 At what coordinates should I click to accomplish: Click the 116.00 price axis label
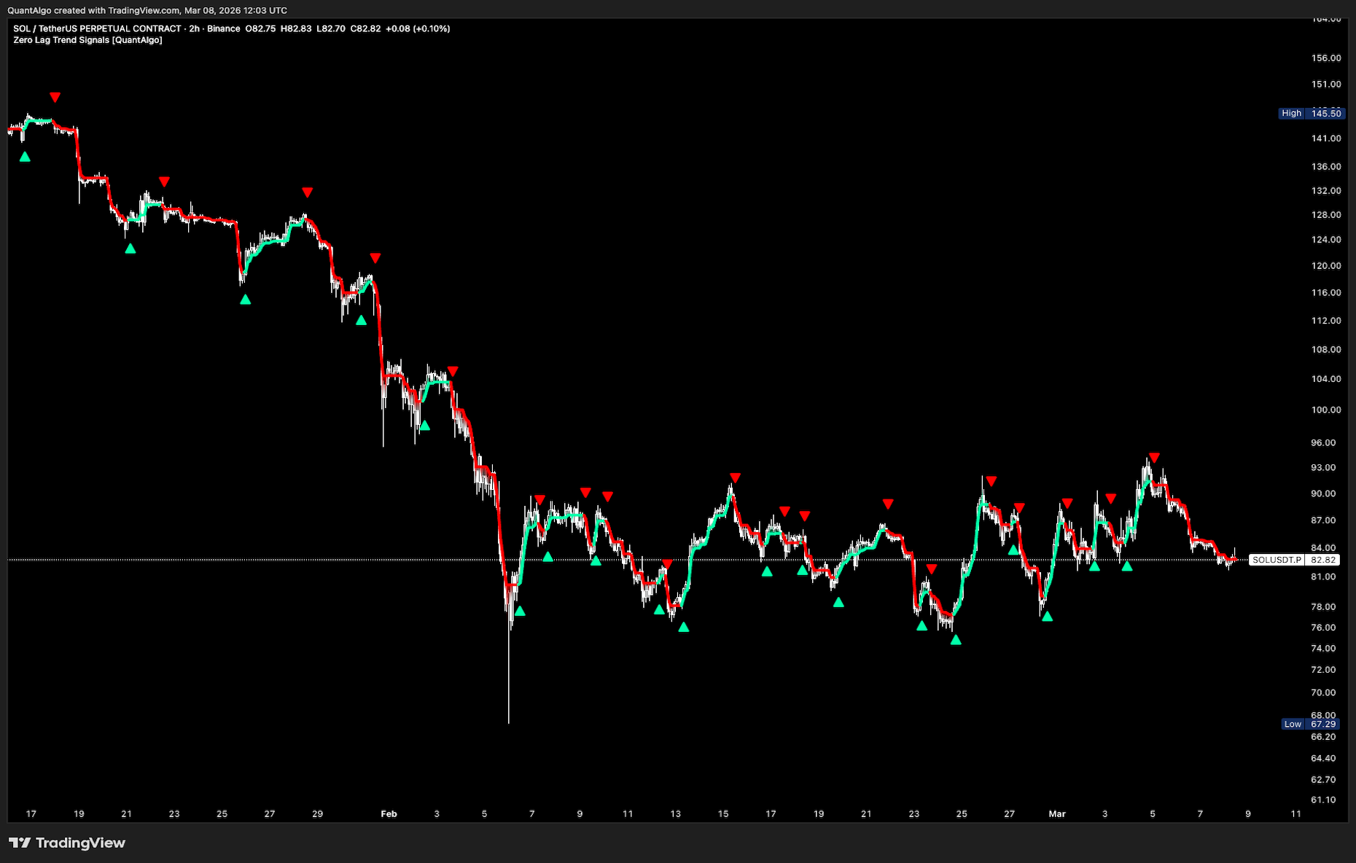pyautogui.click(x=1326, y=292)
